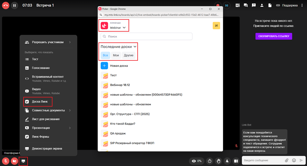Open the notes icon in the header

238,5
